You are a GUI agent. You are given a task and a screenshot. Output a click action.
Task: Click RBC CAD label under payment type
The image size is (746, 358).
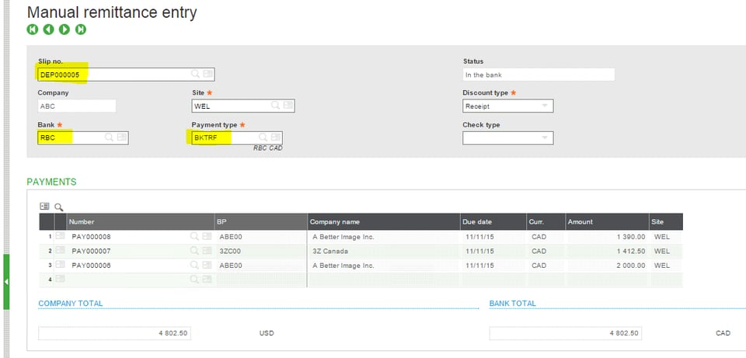(x=268, y=148)
